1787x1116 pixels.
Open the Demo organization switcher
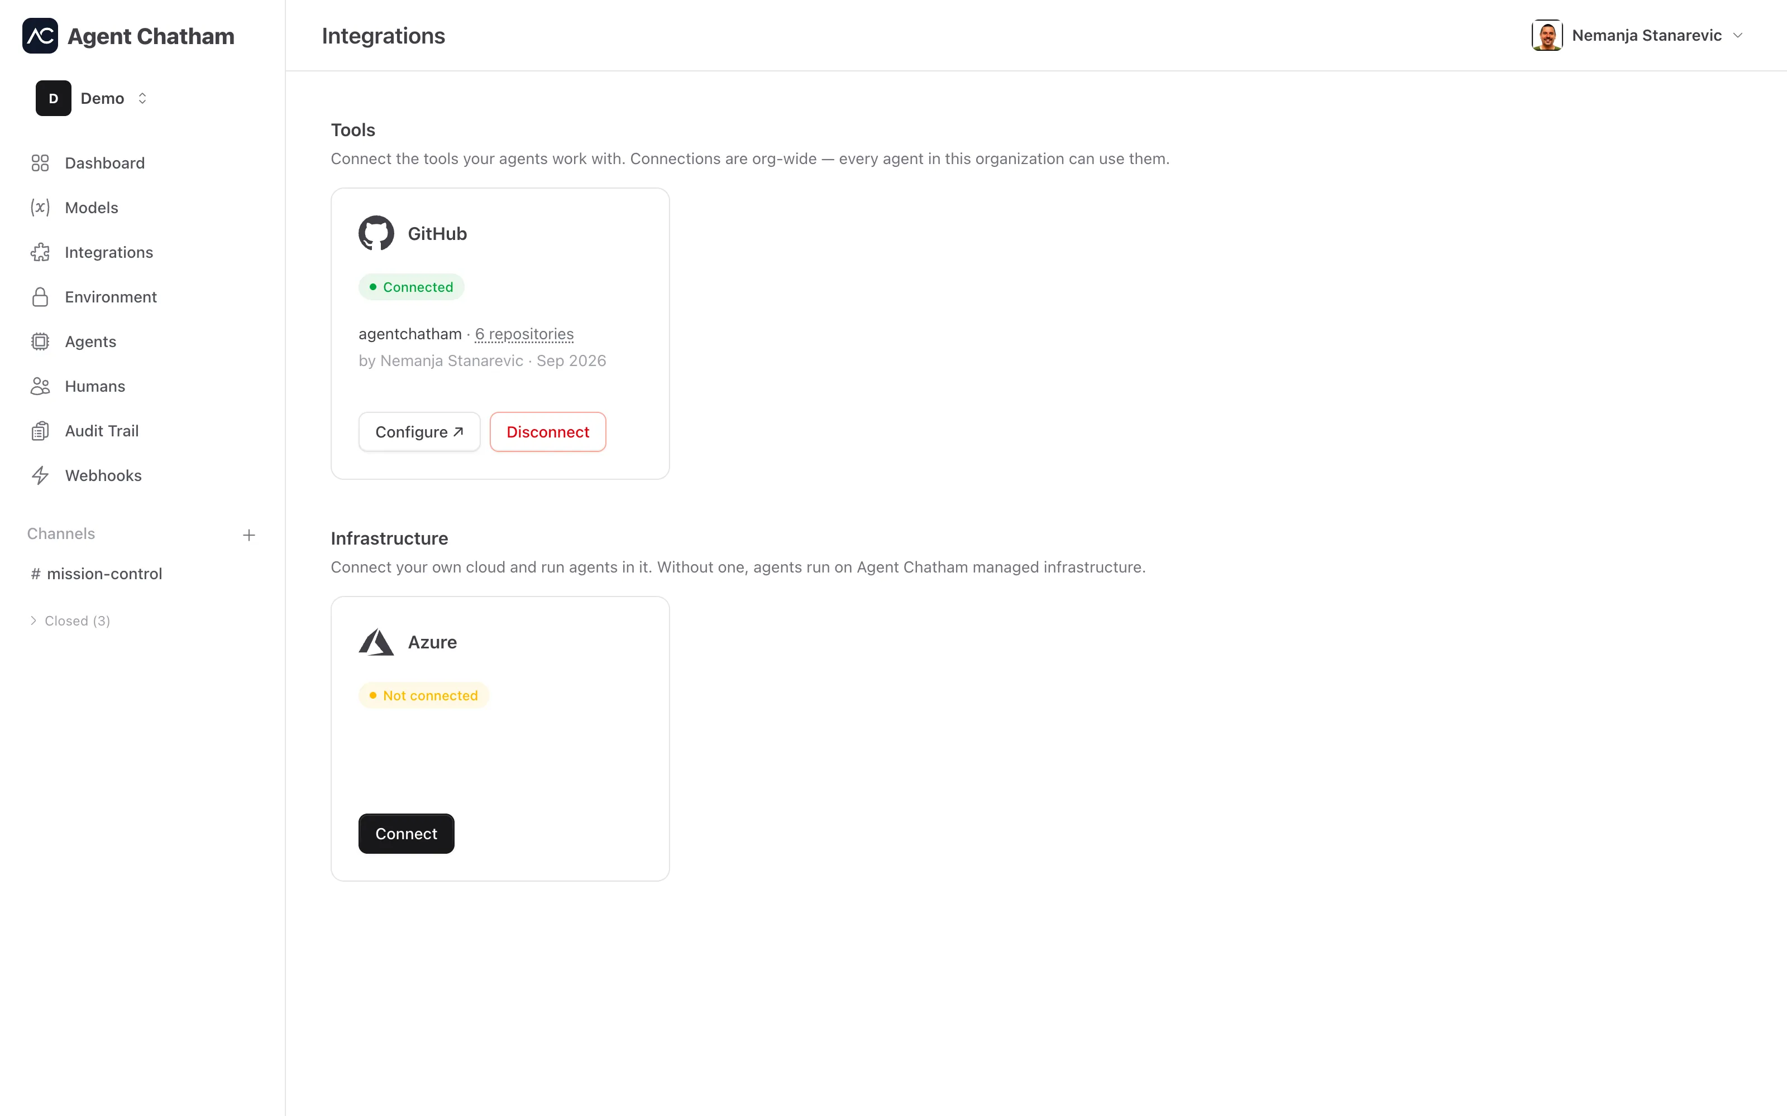pyautogui.click(x=92, y=98)
